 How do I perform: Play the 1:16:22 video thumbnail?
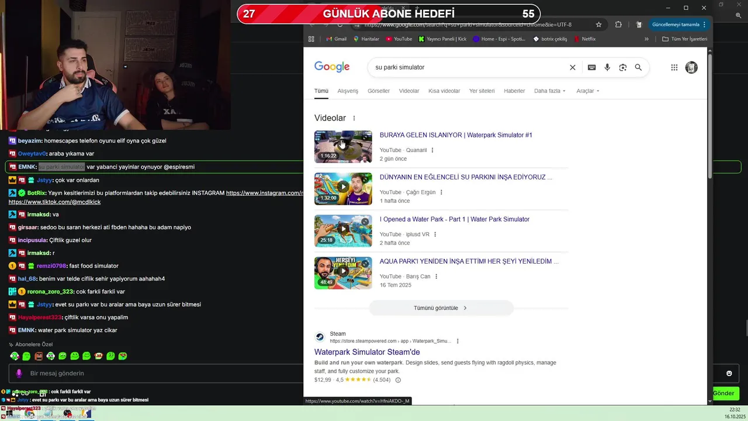(x=343, y=146)
